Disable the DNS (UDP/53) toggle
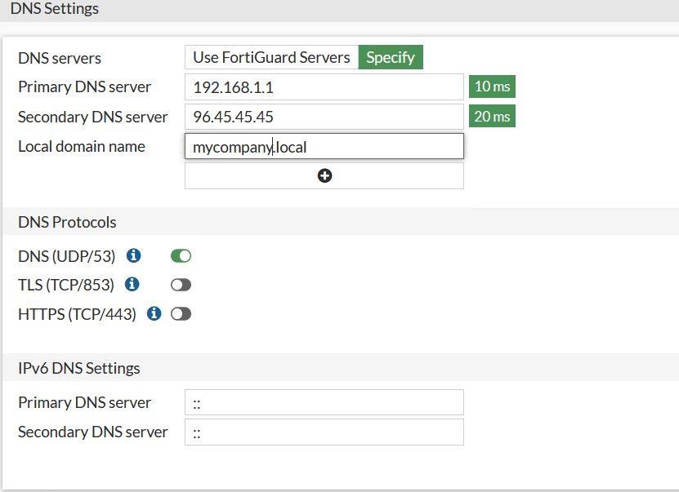Viewport: 679px width, 492px height. [x=181, y=256]
